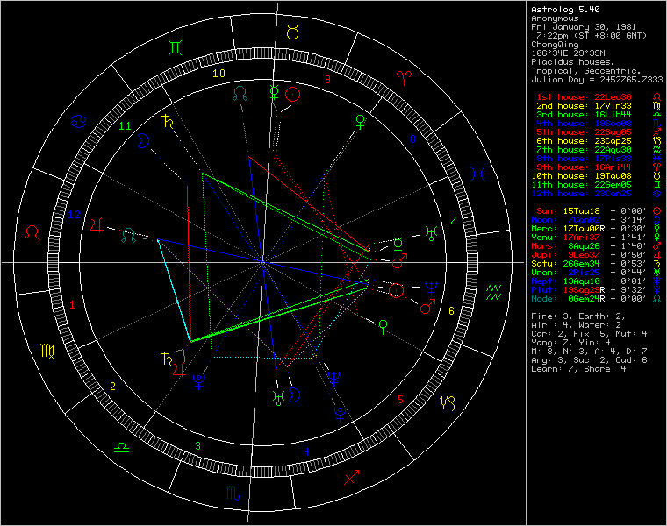This screenshot has height=526, width=667.
Task: Click the yellow Capricorn glyph on the zodiac ring
Action: tap(448, 404)
